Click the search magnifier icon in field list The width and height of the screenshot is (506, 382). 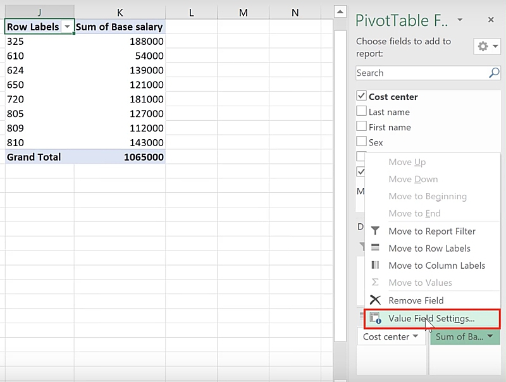pos(494,73)
